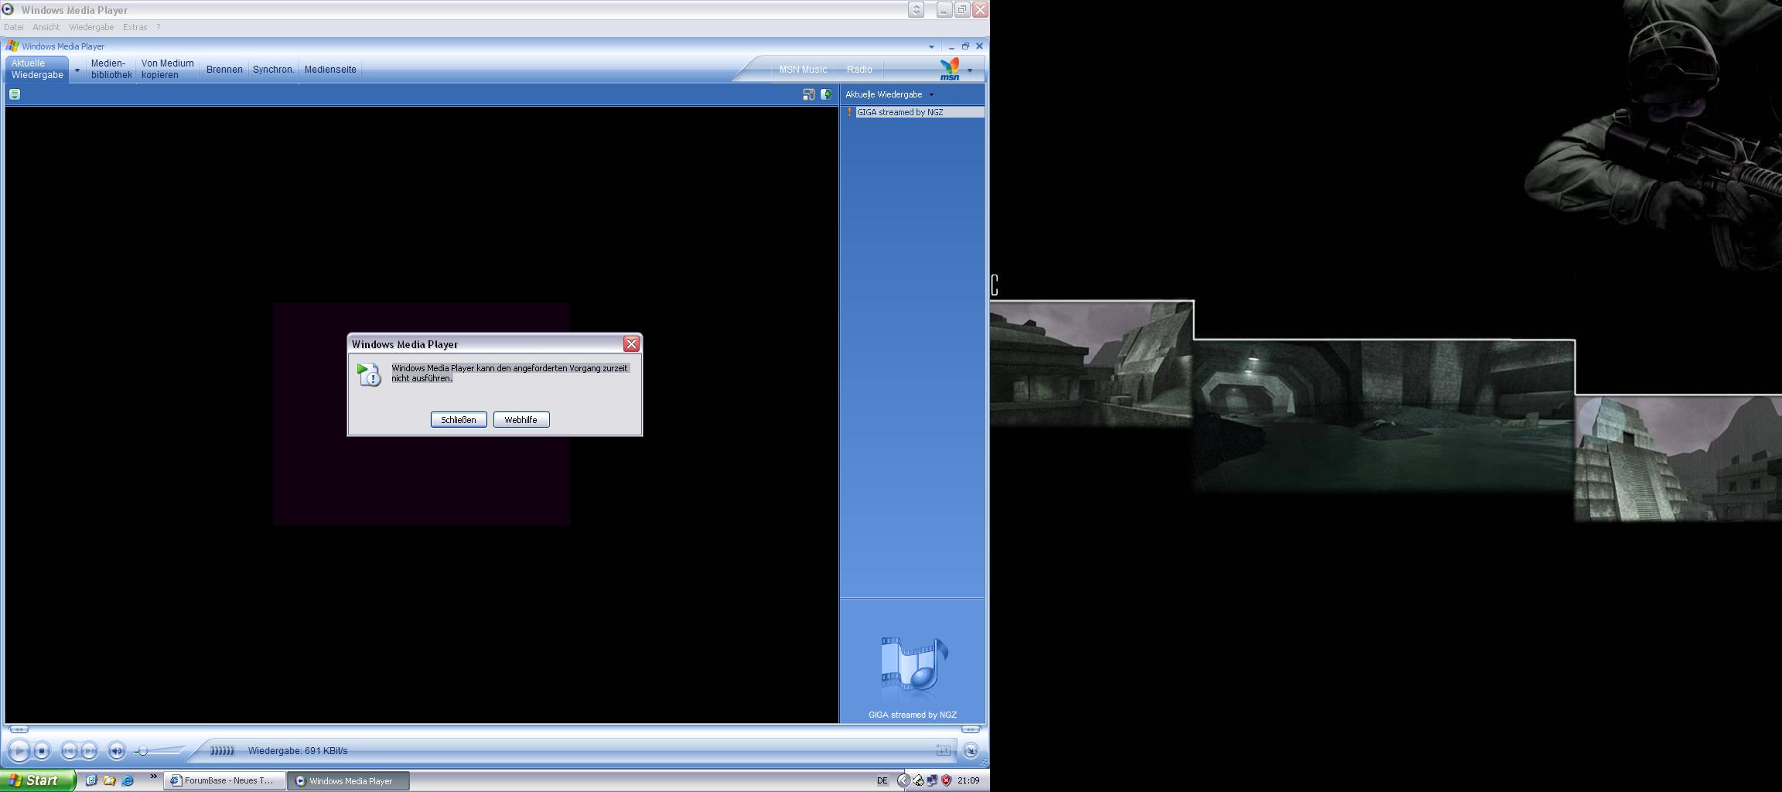Screen dimensions: 1782x792
Task: Click the warning media icon in the dialog
Action: 369,374
